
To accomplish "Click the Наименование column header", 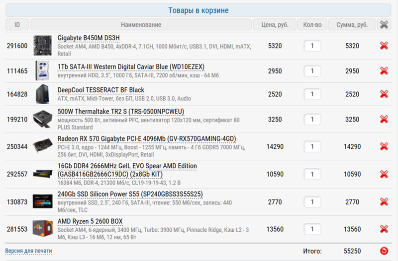I will pos(141,24).
